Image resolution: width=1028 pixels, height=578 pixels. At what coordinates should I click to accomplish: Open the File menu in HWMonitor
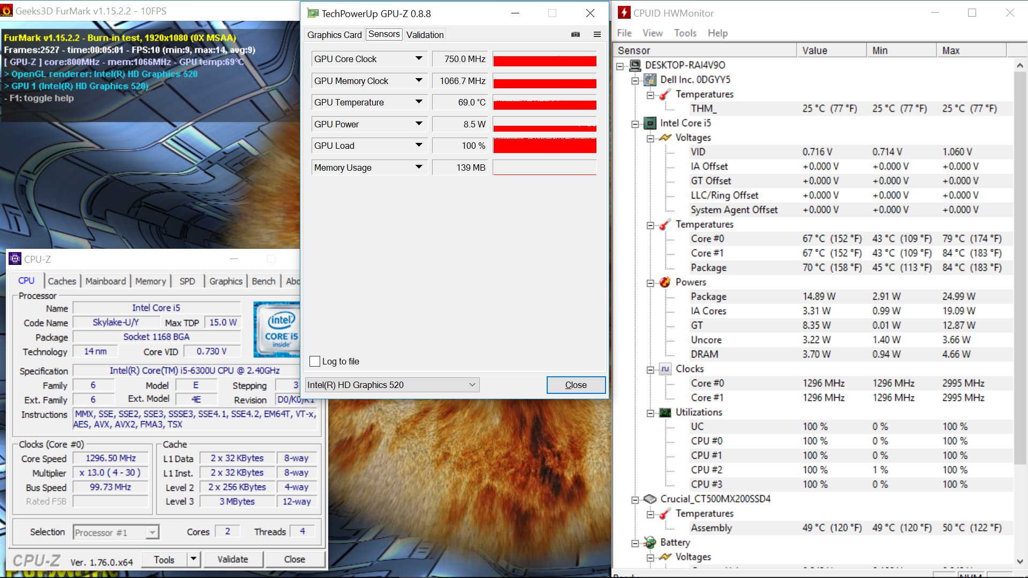(624, 33)
